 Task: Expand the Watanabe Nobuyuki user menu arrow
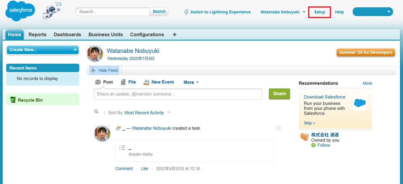304,12
